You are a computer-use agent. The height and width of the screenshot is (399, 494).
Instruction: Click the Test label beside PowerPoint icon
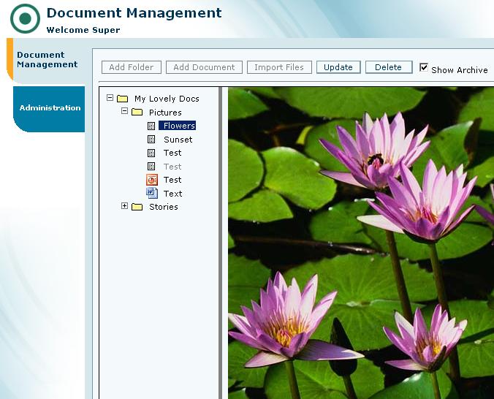pos(172,180)
